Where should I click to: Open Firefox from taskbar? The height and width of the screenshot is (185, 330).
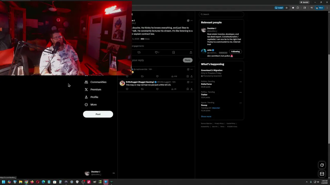[32, 182]
